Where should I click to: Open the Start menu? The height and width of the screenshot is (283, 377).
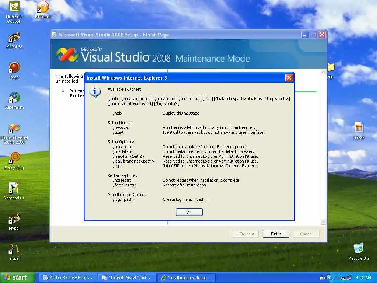[17, 278]
